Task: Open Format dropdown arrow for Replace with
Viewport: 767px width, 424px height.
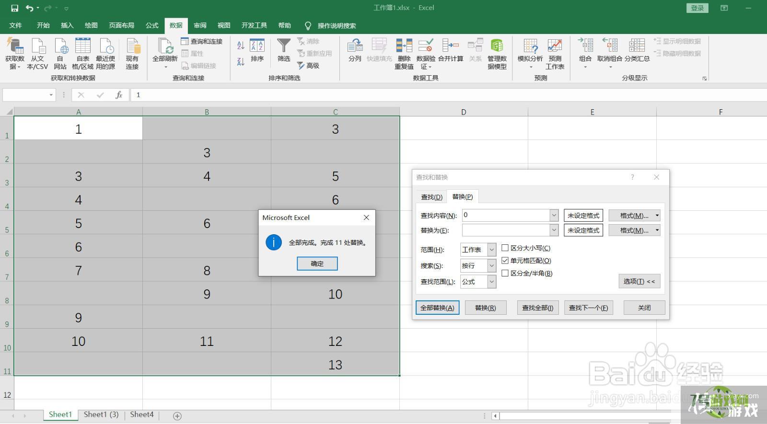Action: pyautogui.click(x=657, y=230)
